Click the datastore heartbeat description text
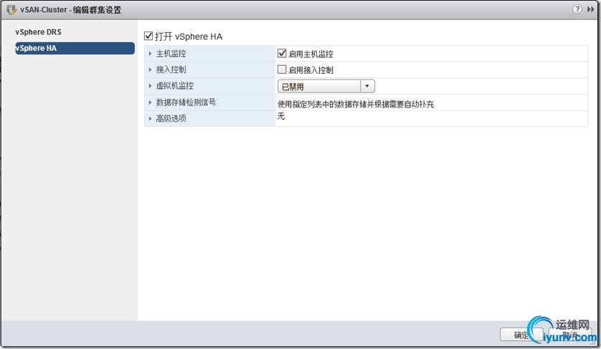 tap(356, 104)
